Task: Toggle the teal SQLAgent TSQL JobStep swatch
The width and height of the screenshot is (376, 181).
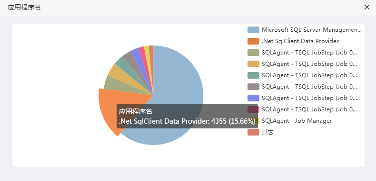Action: (x=253, y=75)
